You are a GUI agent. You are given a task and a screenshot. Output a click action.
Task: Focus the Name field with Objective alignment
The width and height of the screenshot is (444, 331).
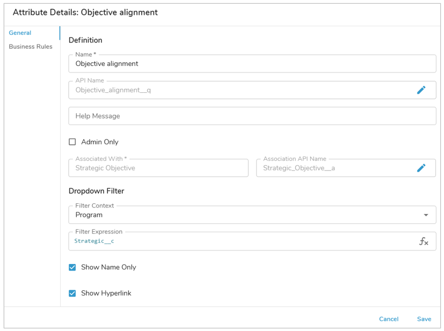point(252,64)
